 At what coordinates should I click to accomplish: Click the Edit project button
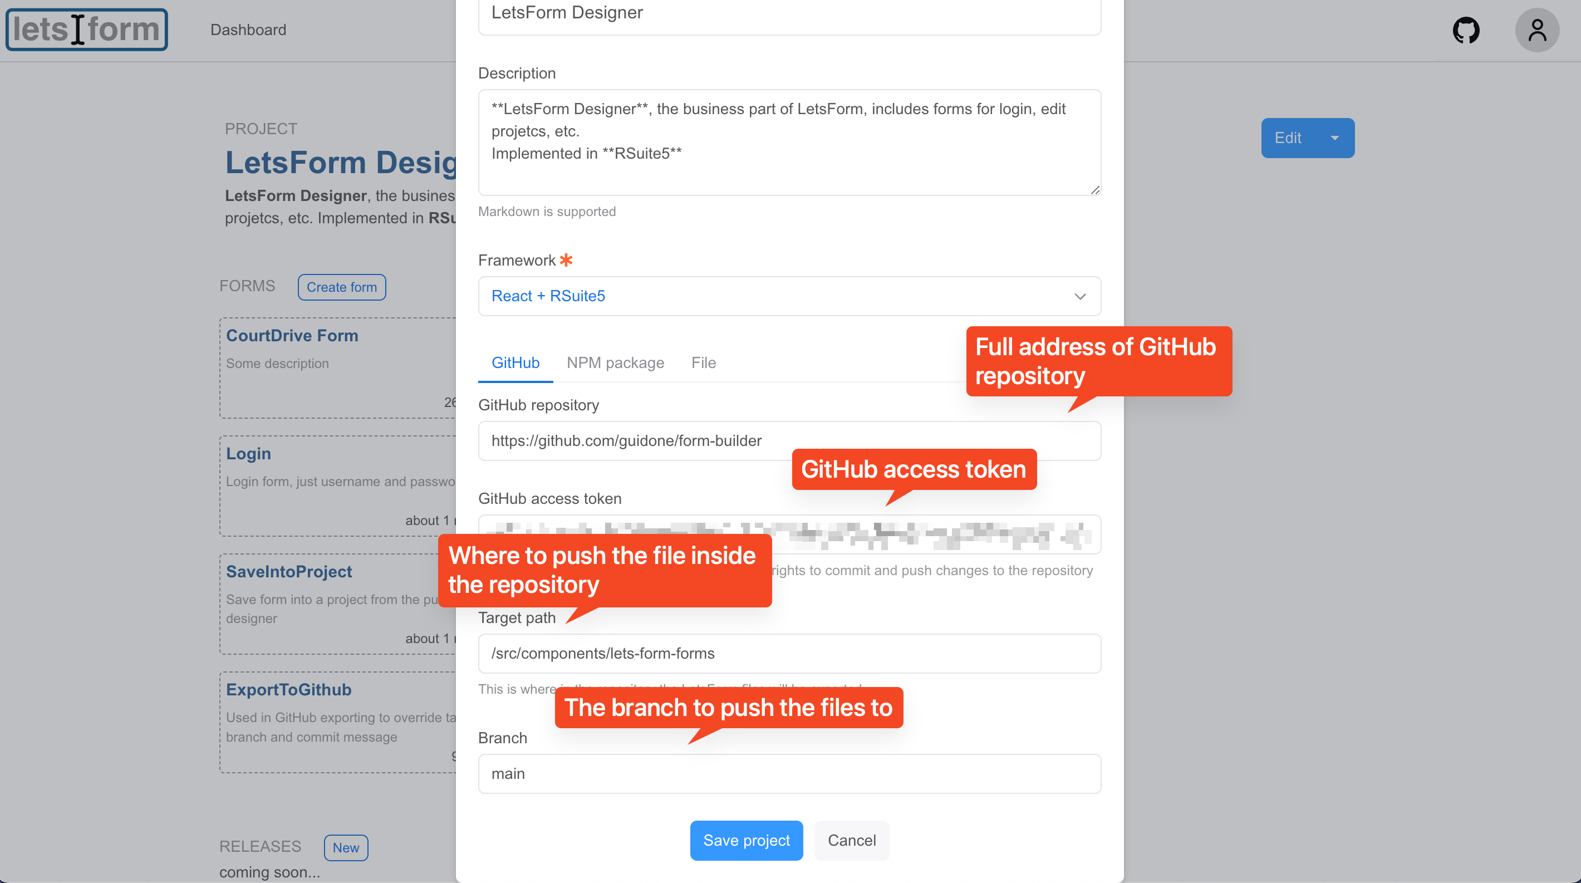1288,138
